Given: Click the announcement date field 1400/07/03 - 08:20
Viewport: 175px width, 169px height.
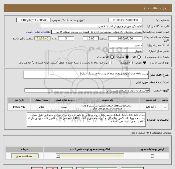Looking at the screenshot, I should pos(33,20).
